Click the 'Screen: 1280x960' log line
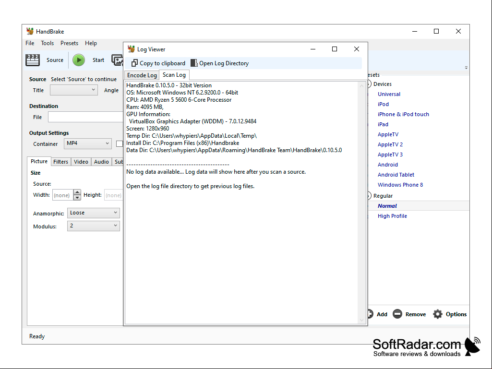Image resolution: width=492 pixels, height=369 pixels. point(147,128)
